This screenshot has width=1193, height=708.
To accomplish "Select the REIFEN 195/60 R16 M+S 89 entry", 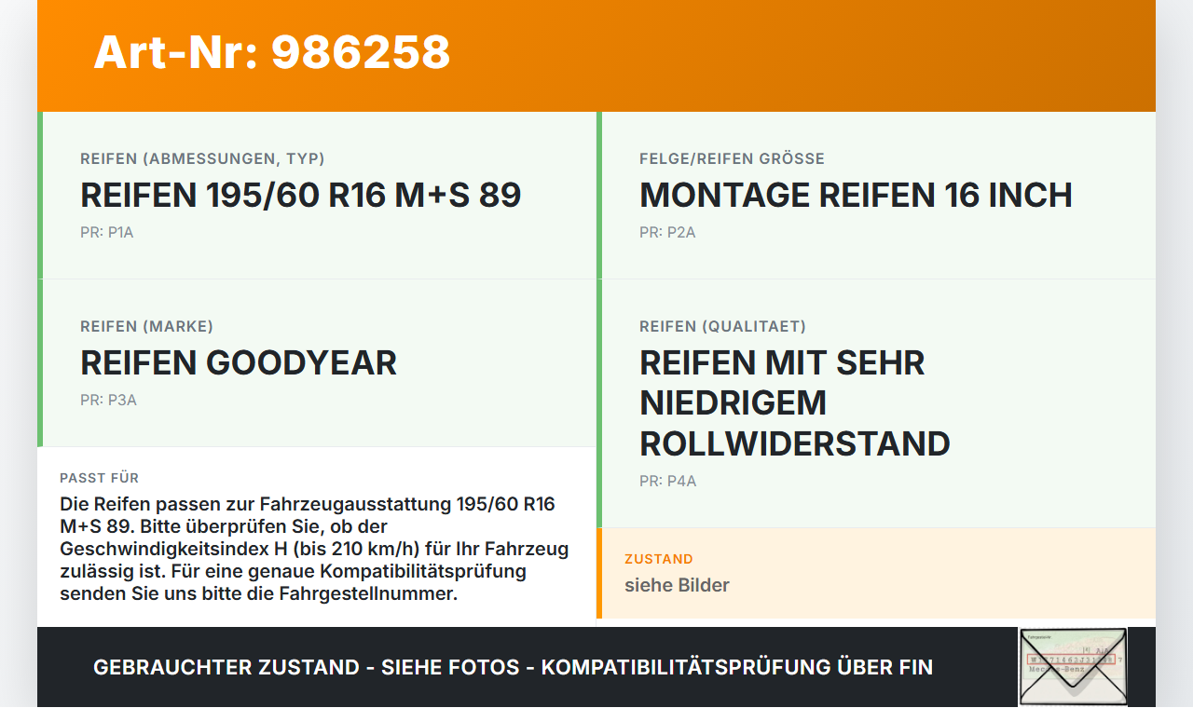I will (x=300, y=196).
